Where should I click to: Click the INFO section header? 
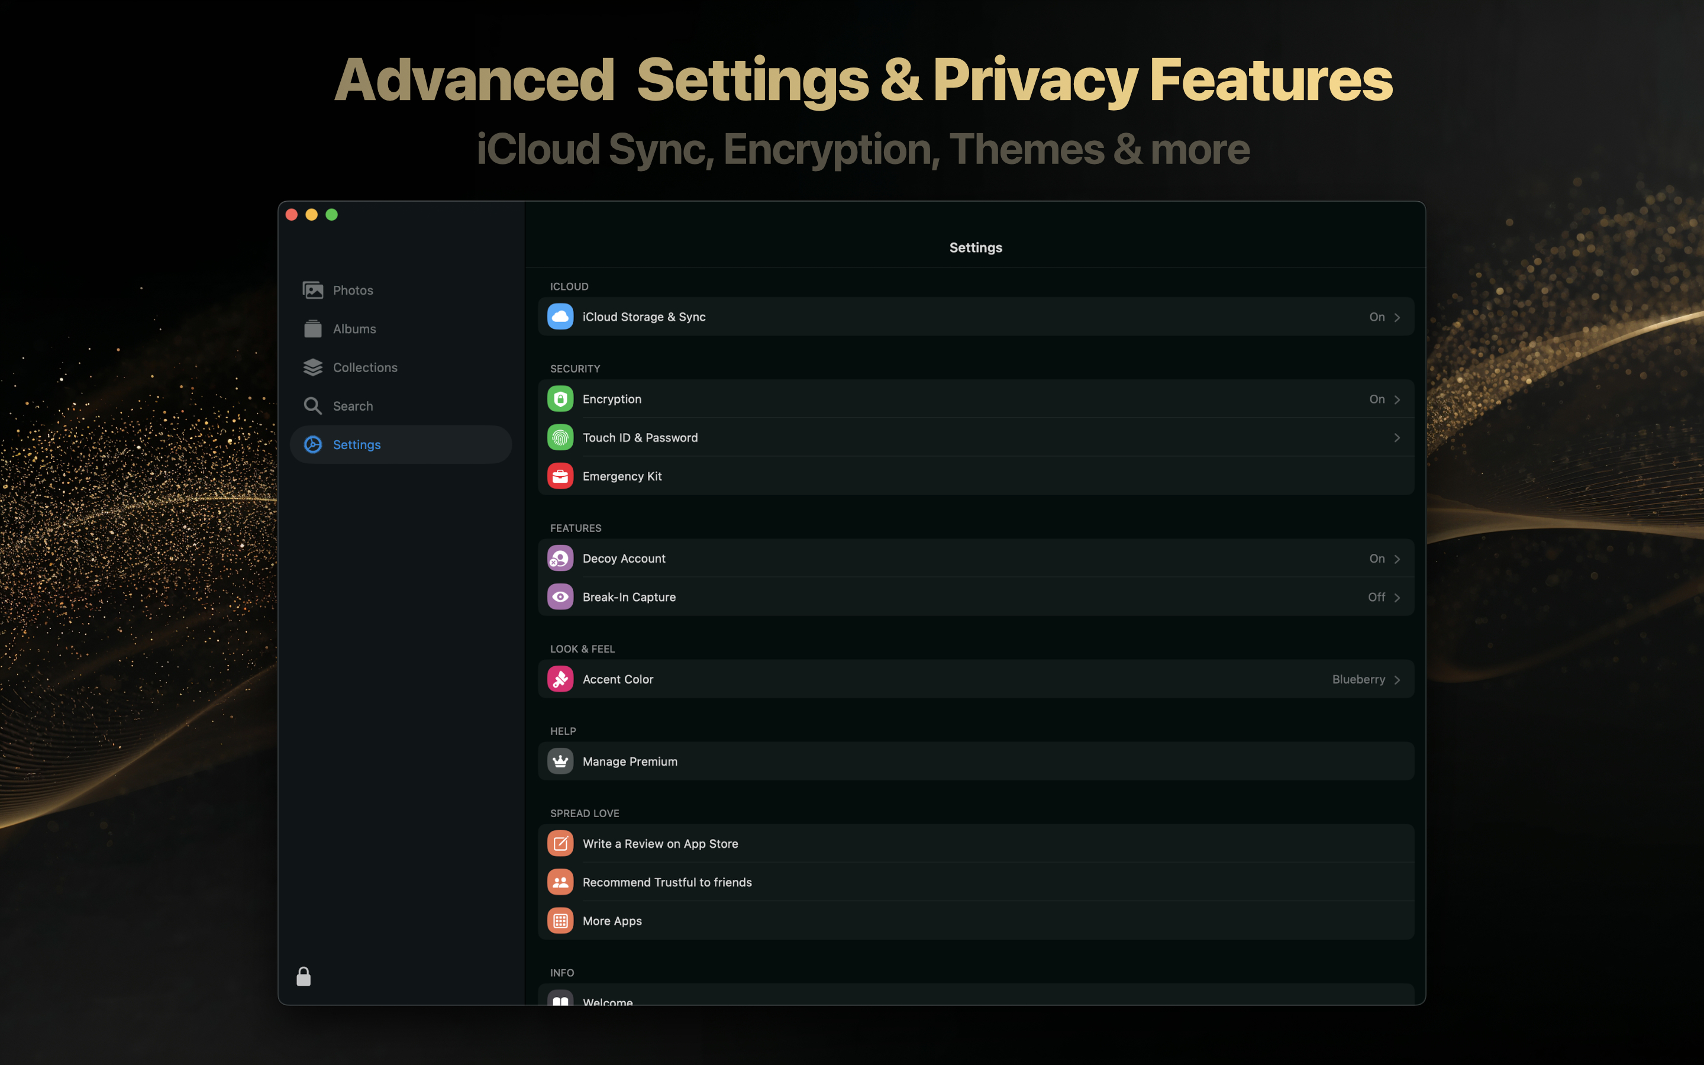[562, 973]
